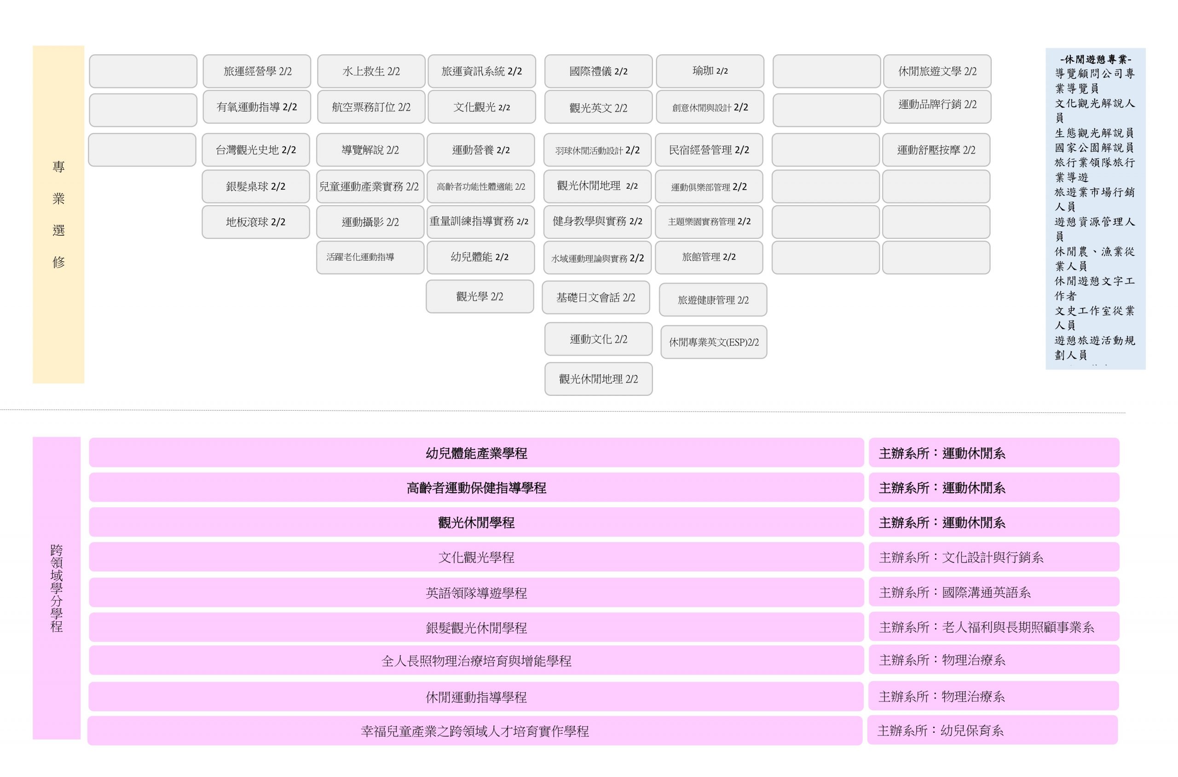This screenshot has width=1178, height=777.
Task: Select the 兒童運動產業實務 2/2 box
Action: tap(370, 186)
